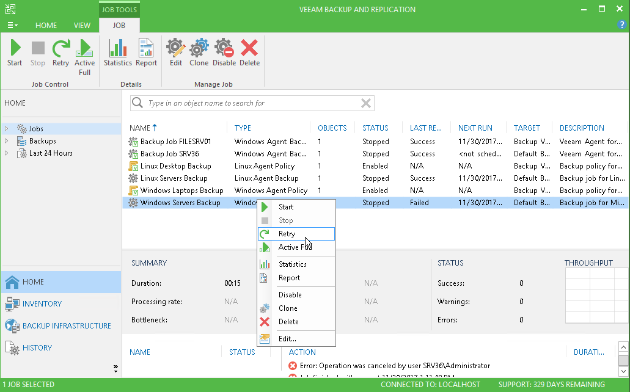
Task: Click the Backup Infrastructure pane icon
Action: coord(12,325)
